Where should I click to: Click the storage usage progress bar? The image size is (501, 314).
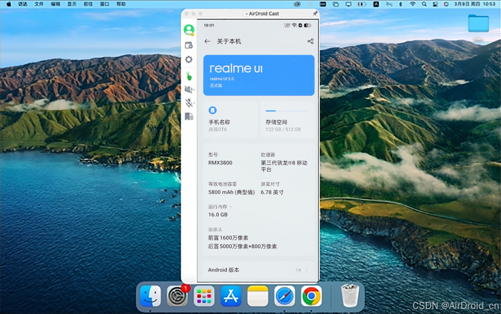click(287, 111)
